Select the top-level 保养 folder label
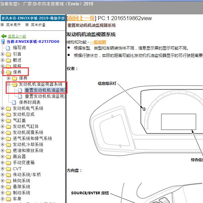The height and width of the screenshot is (203, 203). [x=17, y=72]
